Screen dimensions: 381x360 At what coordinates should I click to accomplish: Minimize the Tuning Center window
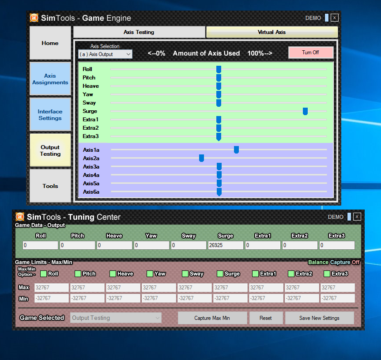click(x=349, y=217)
